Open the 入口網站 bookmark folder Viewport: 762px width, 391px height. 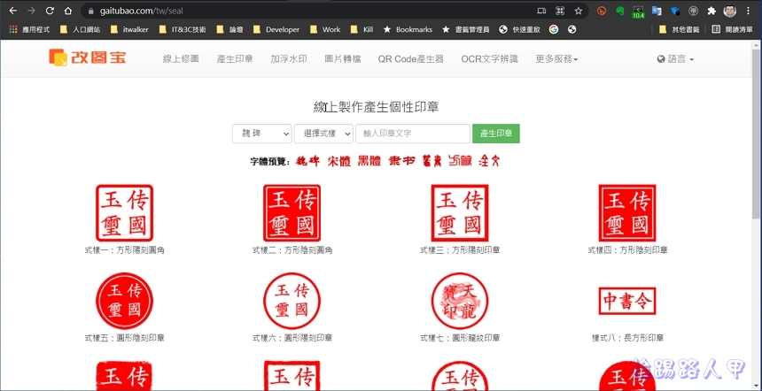80,29
